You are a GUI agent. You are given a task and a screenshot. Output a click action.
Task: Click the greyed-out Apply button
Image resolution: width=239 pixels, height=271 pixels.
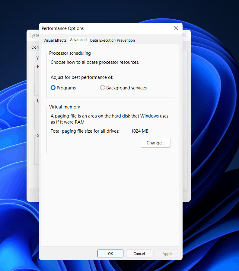pyautogui.click(x=167, y=253)
